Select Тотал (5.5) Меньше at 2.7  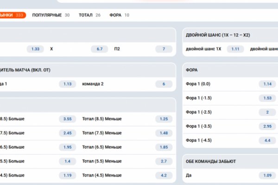coord(164,161)
